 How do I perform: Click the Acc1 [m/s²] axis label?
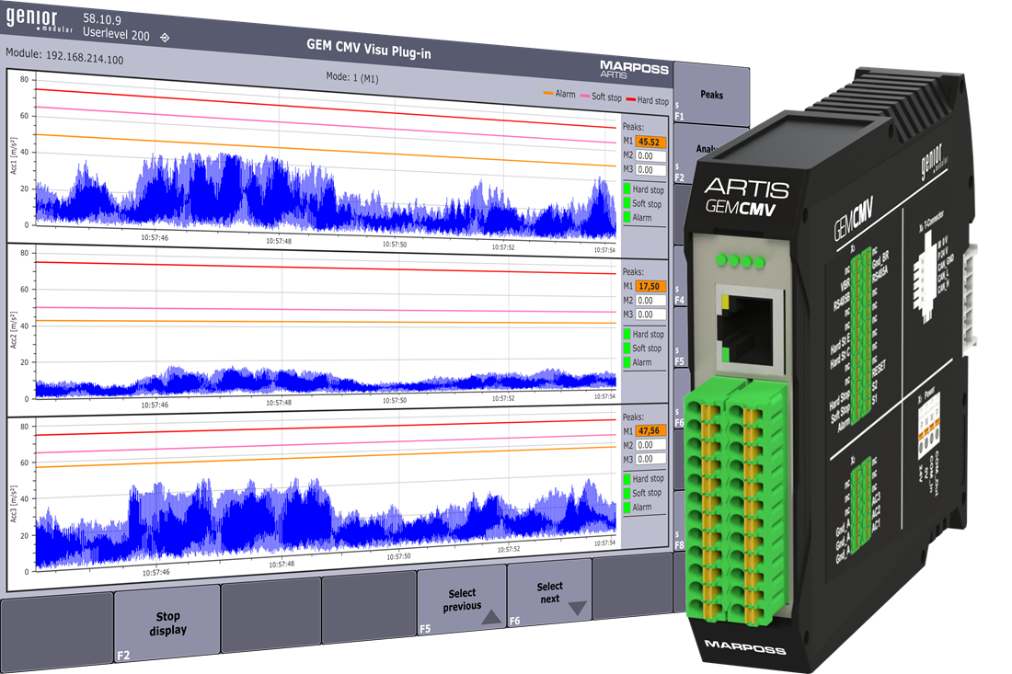[14, 154]
